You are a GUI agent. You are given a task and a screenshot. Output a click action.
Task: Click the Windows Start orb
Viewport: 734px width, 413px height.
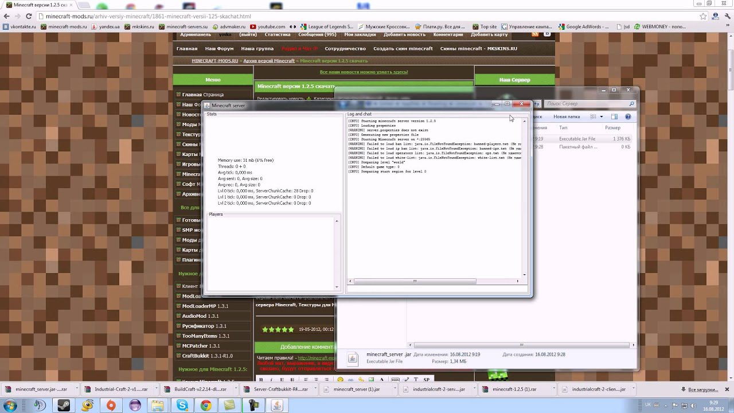point(10,406)
